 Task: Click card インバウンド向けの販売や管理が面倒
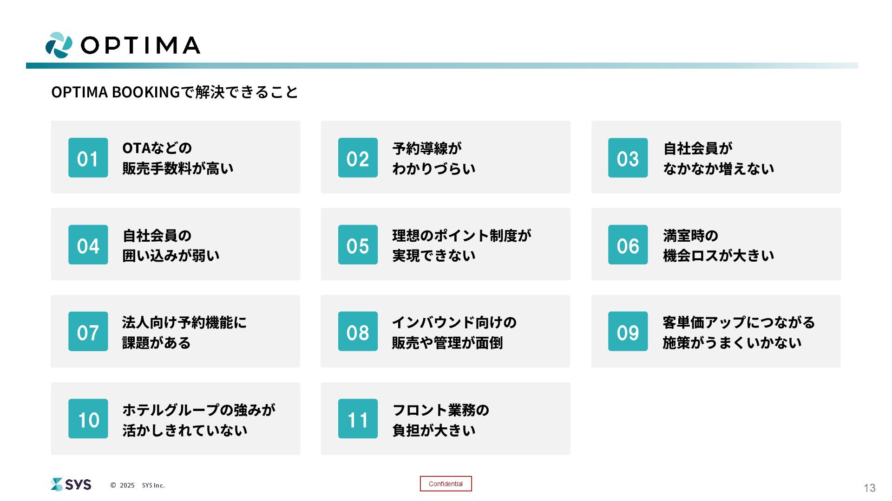pos(446,331)
